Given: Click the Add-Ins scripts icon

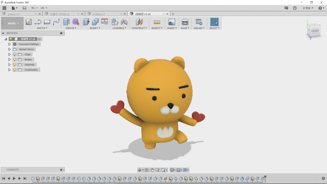Looking at the screenshot, I should 199,22.
